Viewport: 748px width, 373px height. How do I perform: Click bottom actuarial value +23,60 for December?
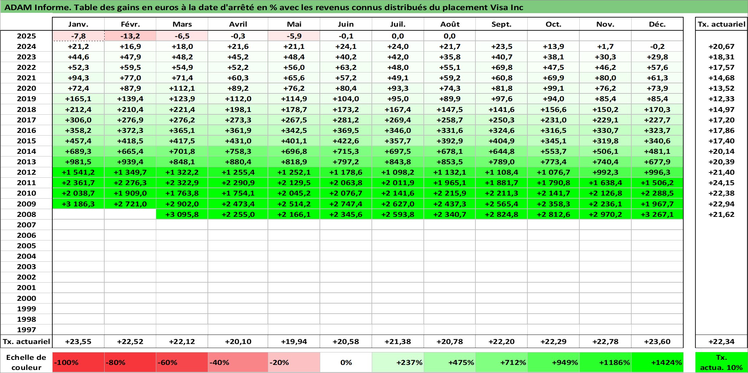pos(657,342)
